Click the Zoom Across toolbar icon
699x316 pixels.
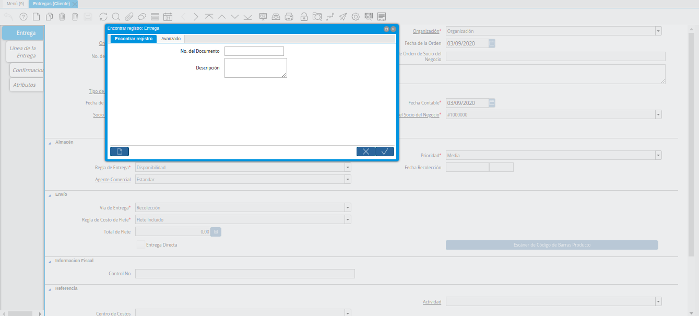[x=317, y=17]
